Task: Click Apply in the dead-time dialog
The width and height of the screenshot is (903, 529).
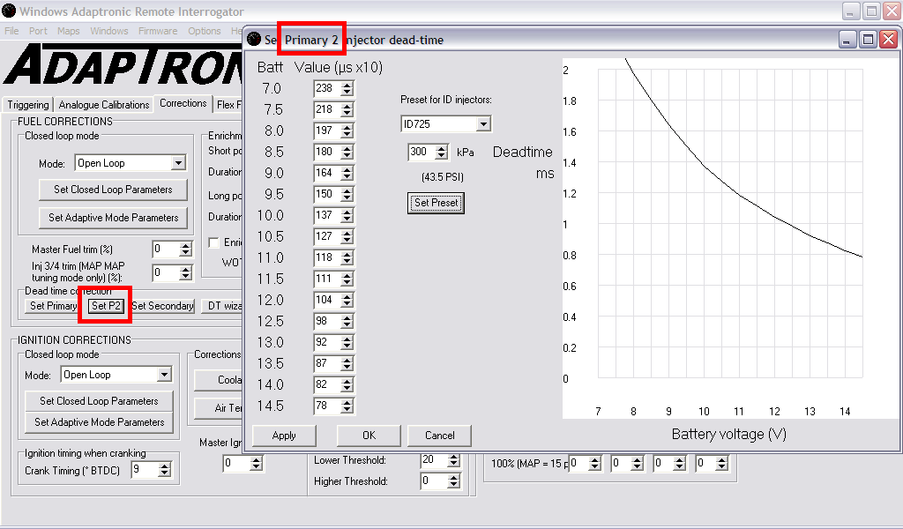Action: click(284, 436)
